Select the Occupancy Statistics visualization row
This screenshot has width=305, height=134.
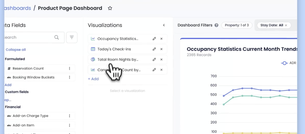127,39
